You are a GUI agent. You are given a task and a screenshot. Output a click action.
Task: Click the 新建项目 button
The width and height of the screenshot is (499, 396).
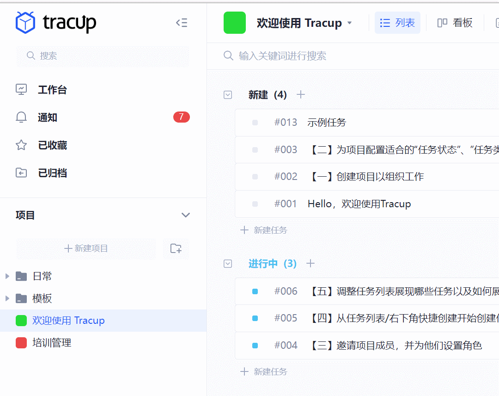(86, 248)
